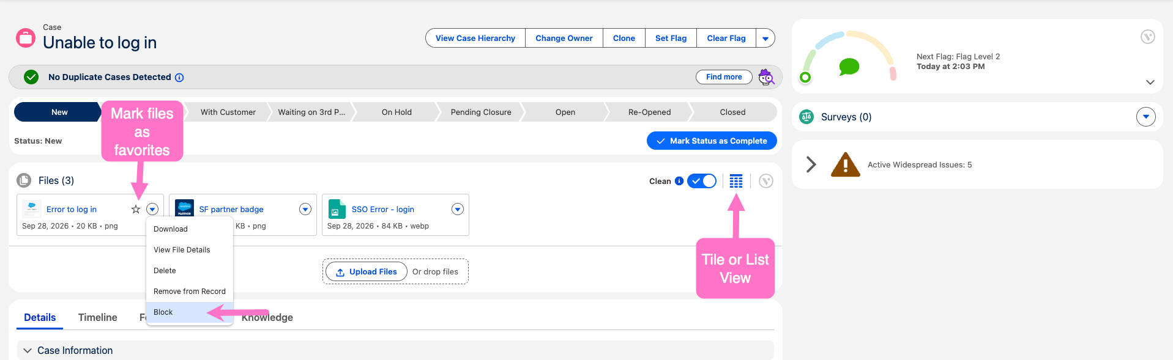The image size is (1173, 360).
Task: Open the SF partner badge file thumbnail
Action: tap(184, 209)
